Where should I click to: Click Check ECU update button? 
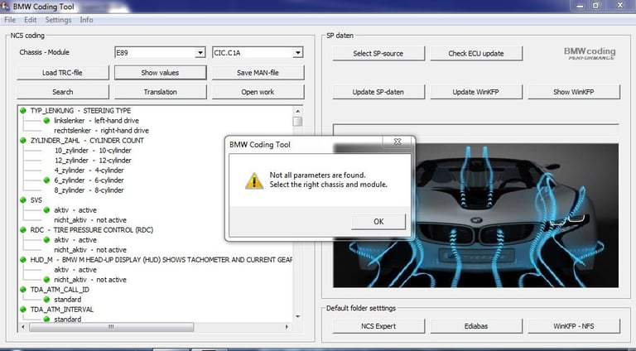[x=476, y=54]
